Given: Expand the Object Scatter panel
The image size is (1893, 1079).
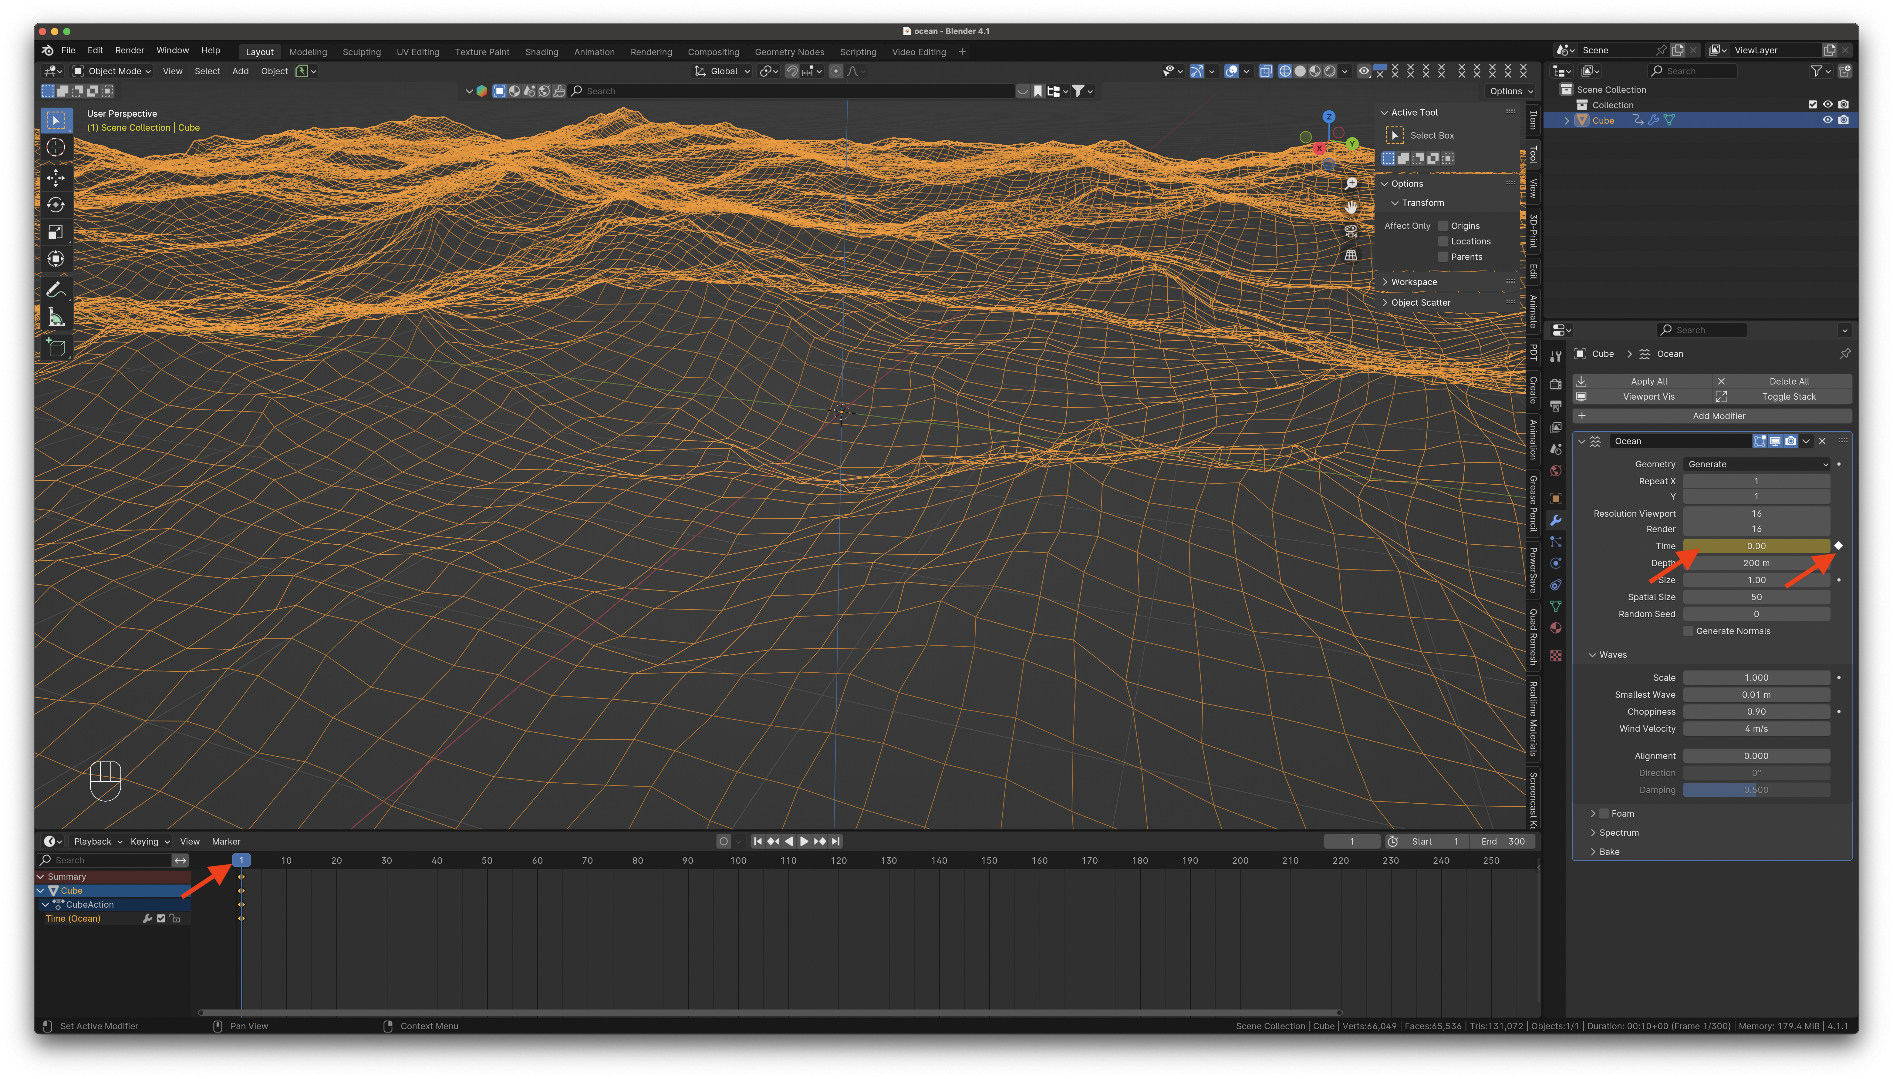Looking at the screenshot, I should (x=1420, y=302).
